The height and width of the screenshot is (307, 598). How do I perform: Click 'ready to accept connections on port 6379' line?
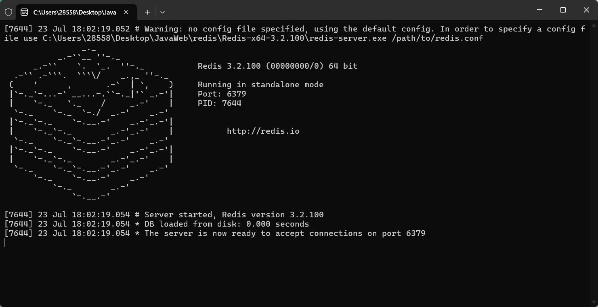coord(215,233)
